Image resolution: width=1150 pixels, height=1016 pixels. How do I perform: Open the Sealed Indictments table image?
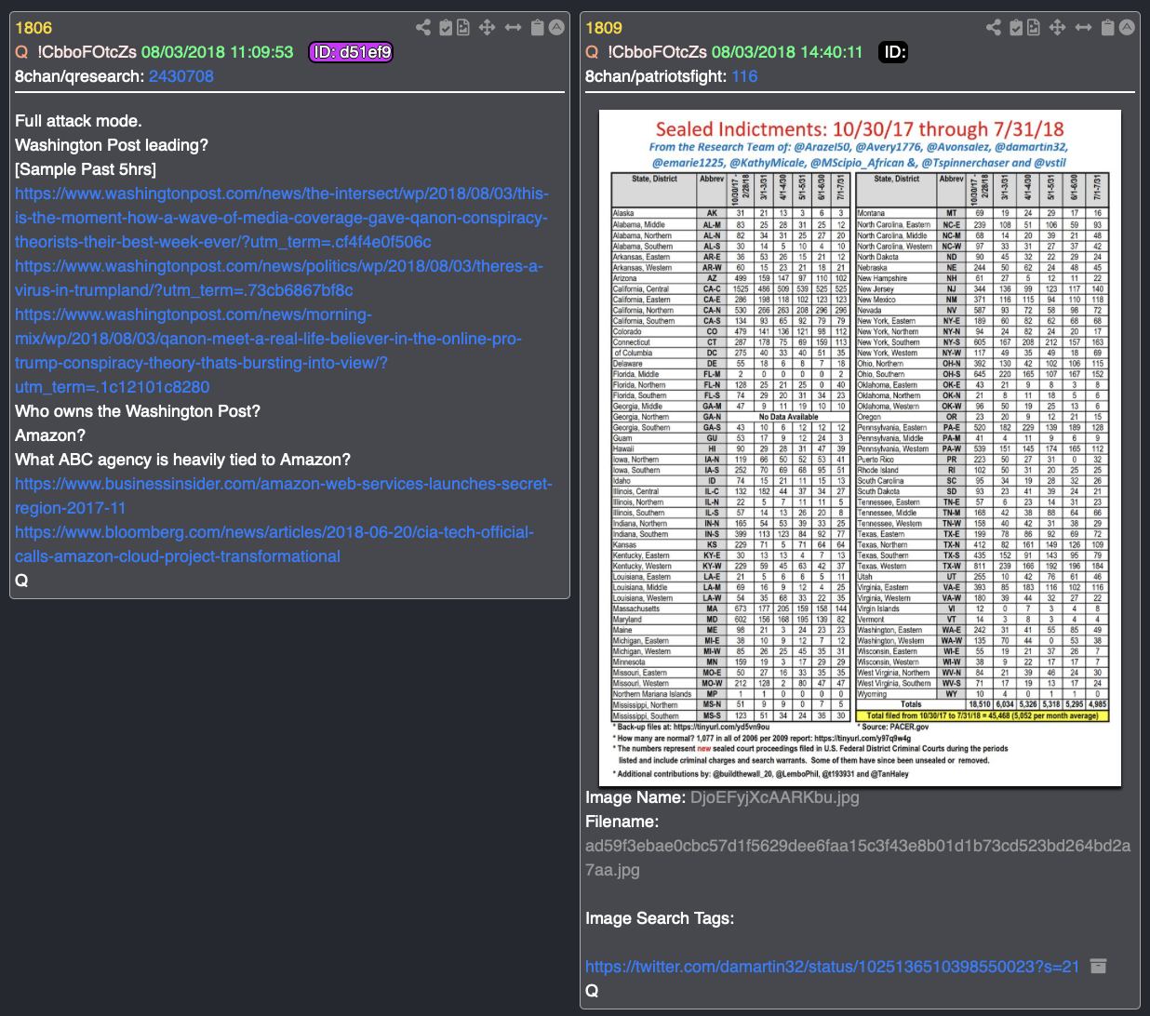(x=860, y=448)
